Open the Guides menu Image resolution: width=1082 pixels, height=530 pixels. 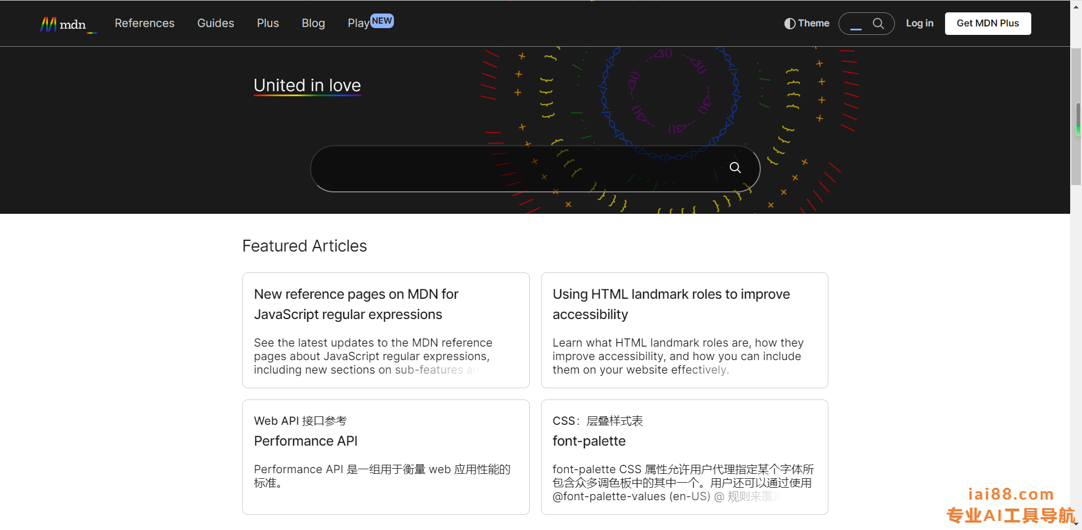tap(215, 23)
